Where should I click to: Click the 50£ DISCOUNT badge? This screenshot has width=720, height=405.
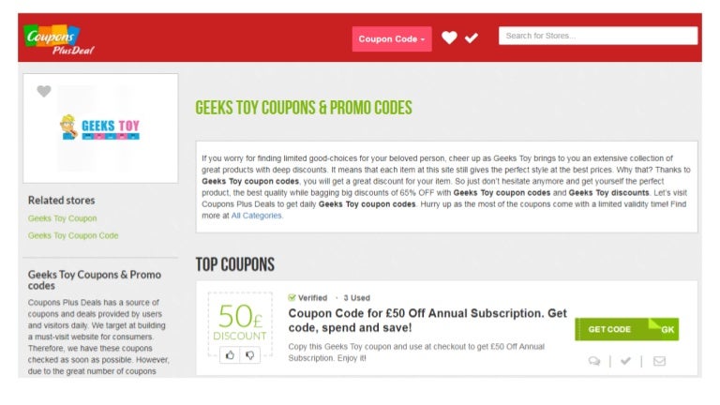click(x=240, y=321)
